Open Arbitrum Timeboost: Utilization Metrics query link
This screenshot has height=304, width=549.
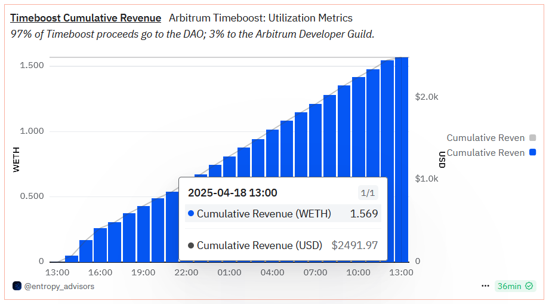click(x=261, y=18)
